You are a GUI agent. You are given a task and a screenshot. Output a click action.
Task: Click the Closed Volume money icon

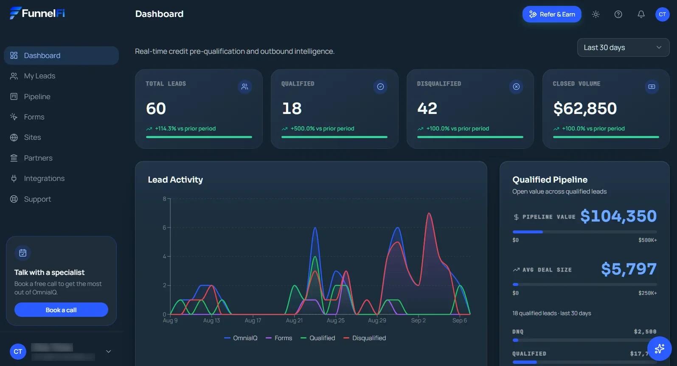(x=652, y=87)
